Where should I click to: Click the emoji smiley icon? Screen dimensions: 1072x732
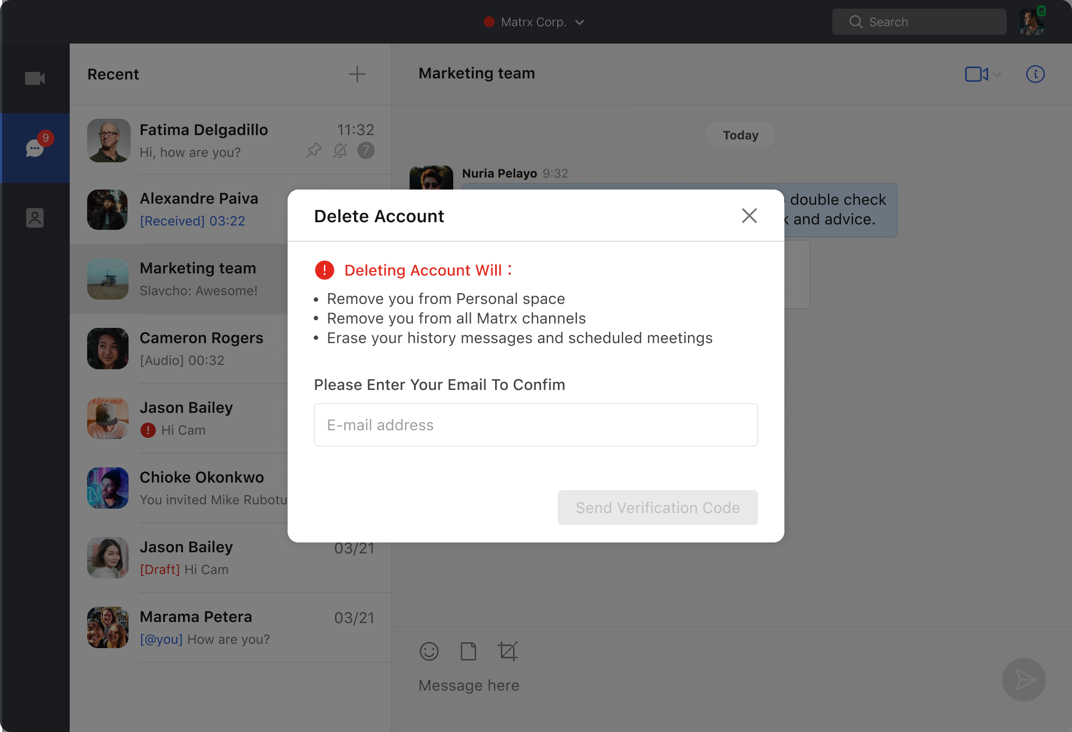(429, 651)
